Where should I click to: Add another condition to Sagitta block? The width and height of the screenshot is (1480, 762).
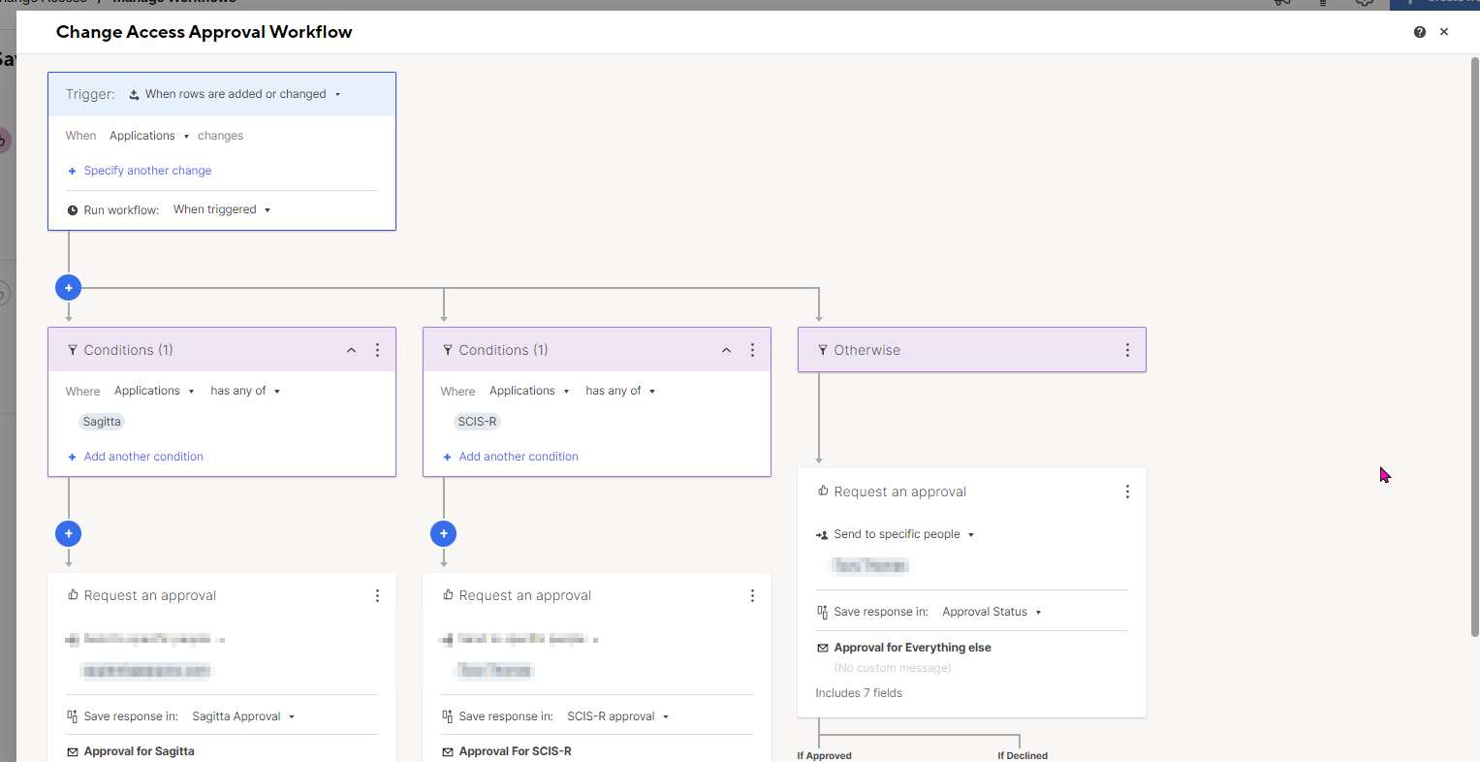pos(136,457)
